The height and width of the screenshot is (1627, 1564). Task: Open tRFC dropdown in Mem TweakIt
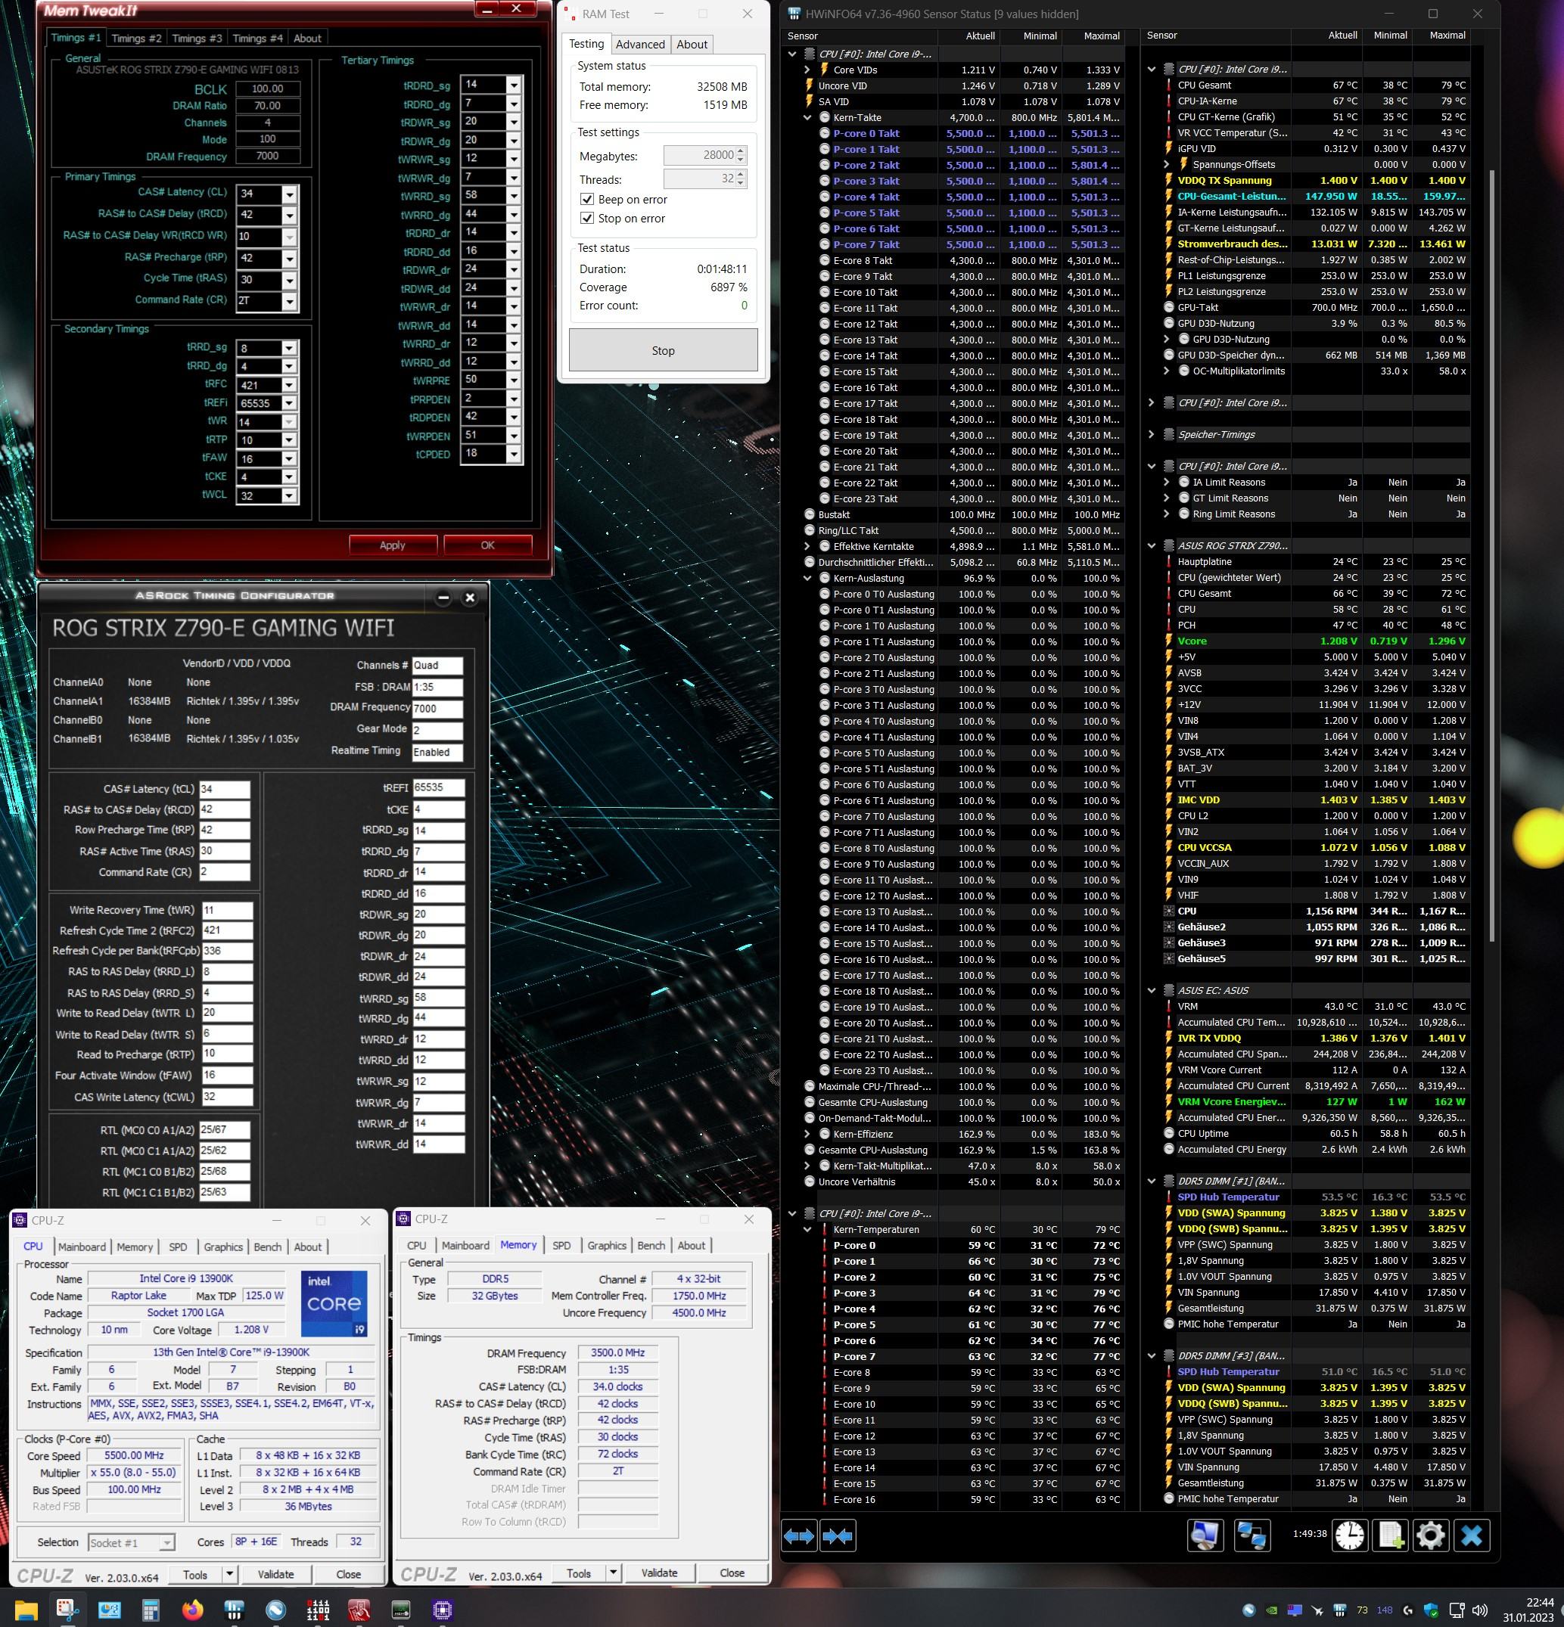click(288, 385)
